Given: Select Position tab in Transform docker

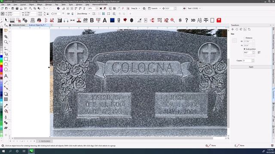Looking at the screenshot, I should click(233, 30).
